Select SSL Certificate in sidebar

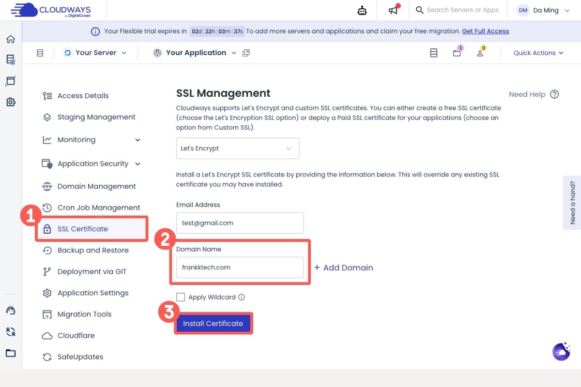(x=92, y=229)
